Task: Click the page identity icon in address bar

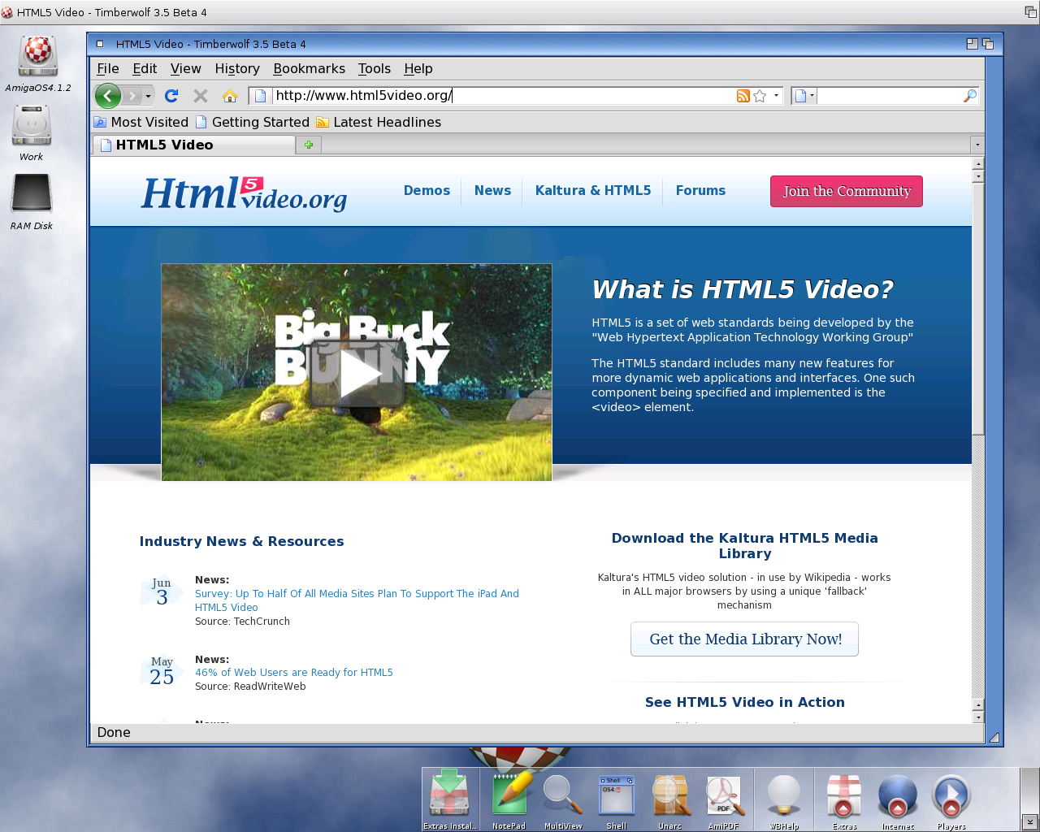Action: 261,96
